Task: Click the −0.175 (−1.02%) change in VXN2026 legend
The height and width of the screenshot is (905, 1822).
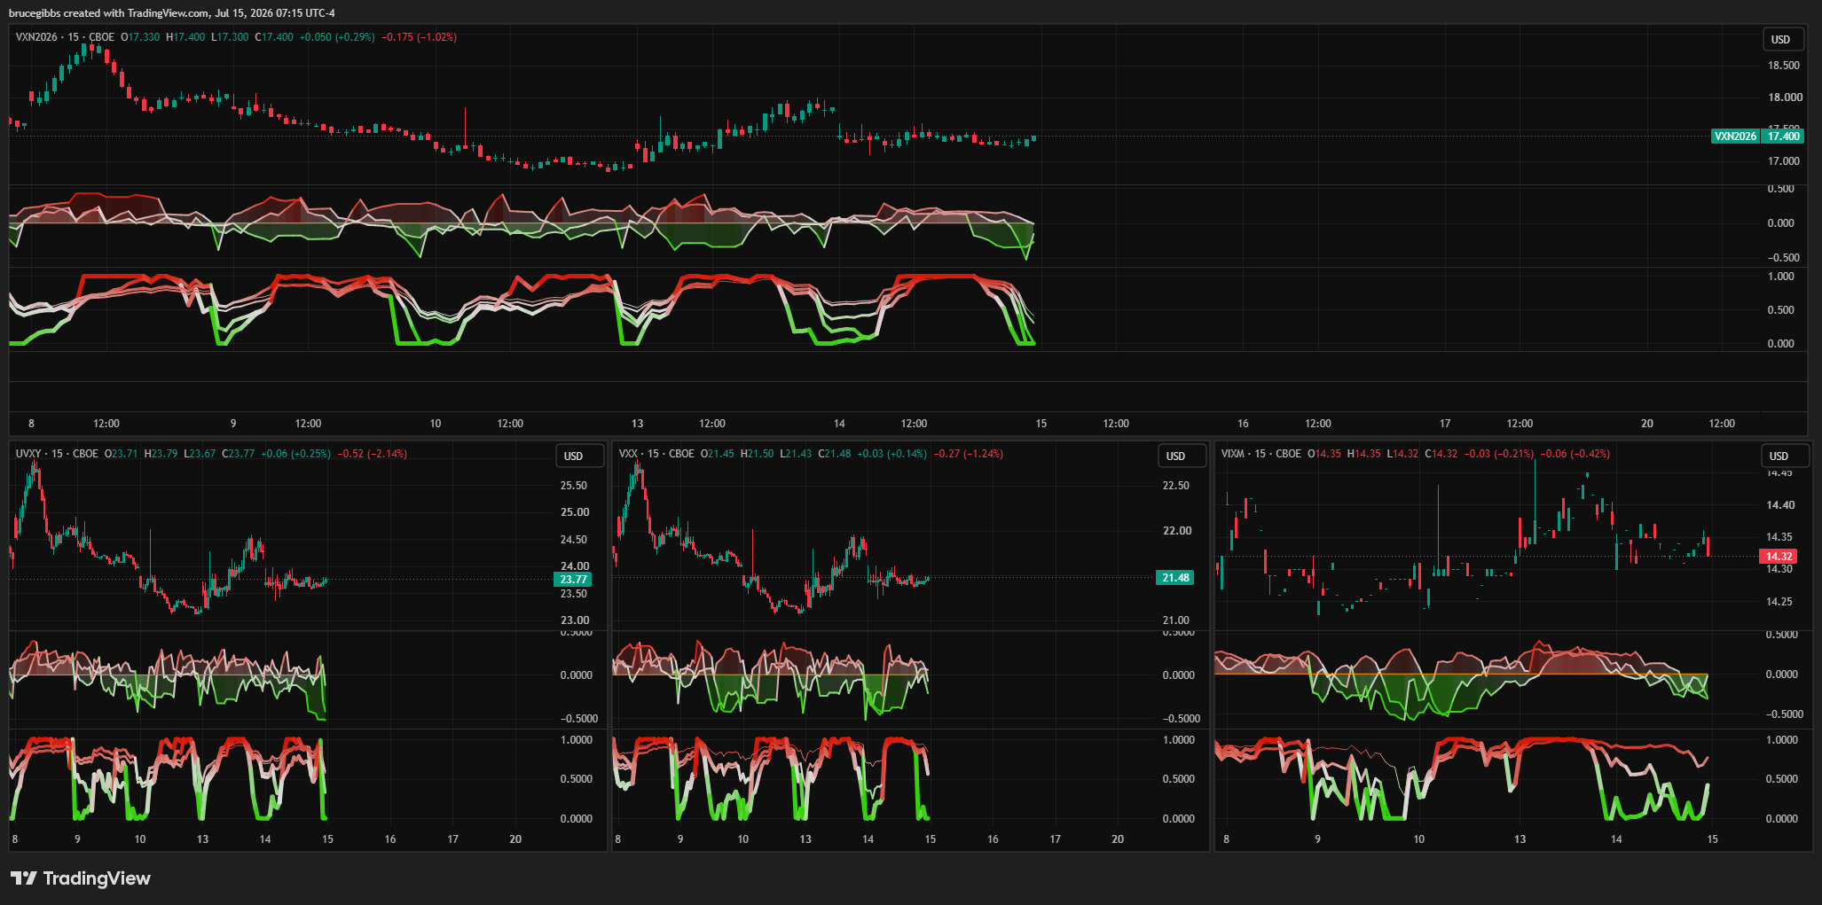Action: pyautogui.click(x=420, y=37)
